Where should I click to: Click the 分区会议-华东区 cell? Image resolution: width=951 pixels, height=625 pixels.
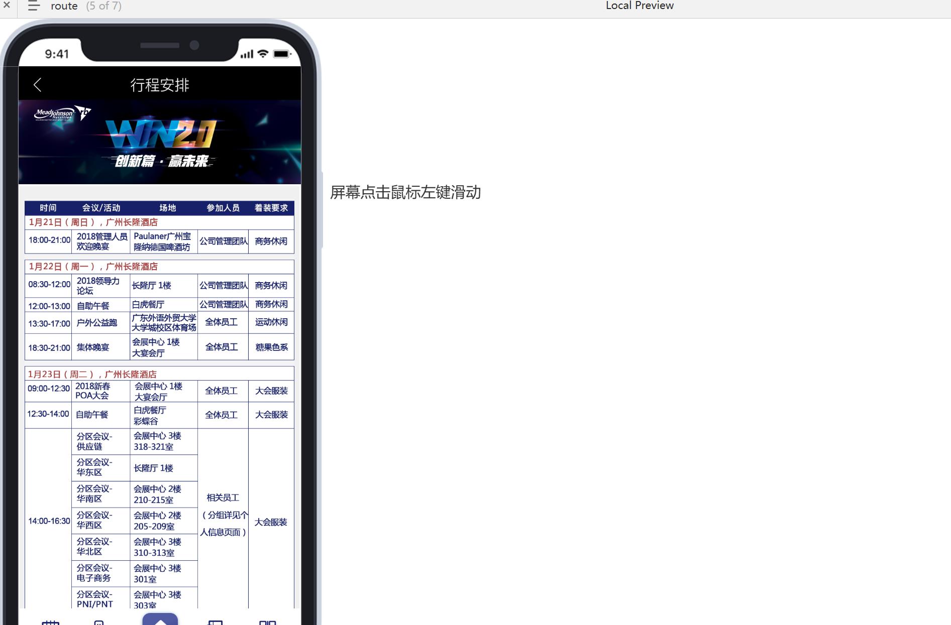pos(101,468)
